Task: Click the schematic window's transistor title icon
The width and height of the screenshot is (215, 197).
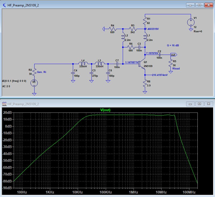Action: 4,5
